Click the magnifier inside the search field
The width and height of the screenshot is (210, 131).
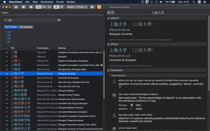tap(5, 20)
